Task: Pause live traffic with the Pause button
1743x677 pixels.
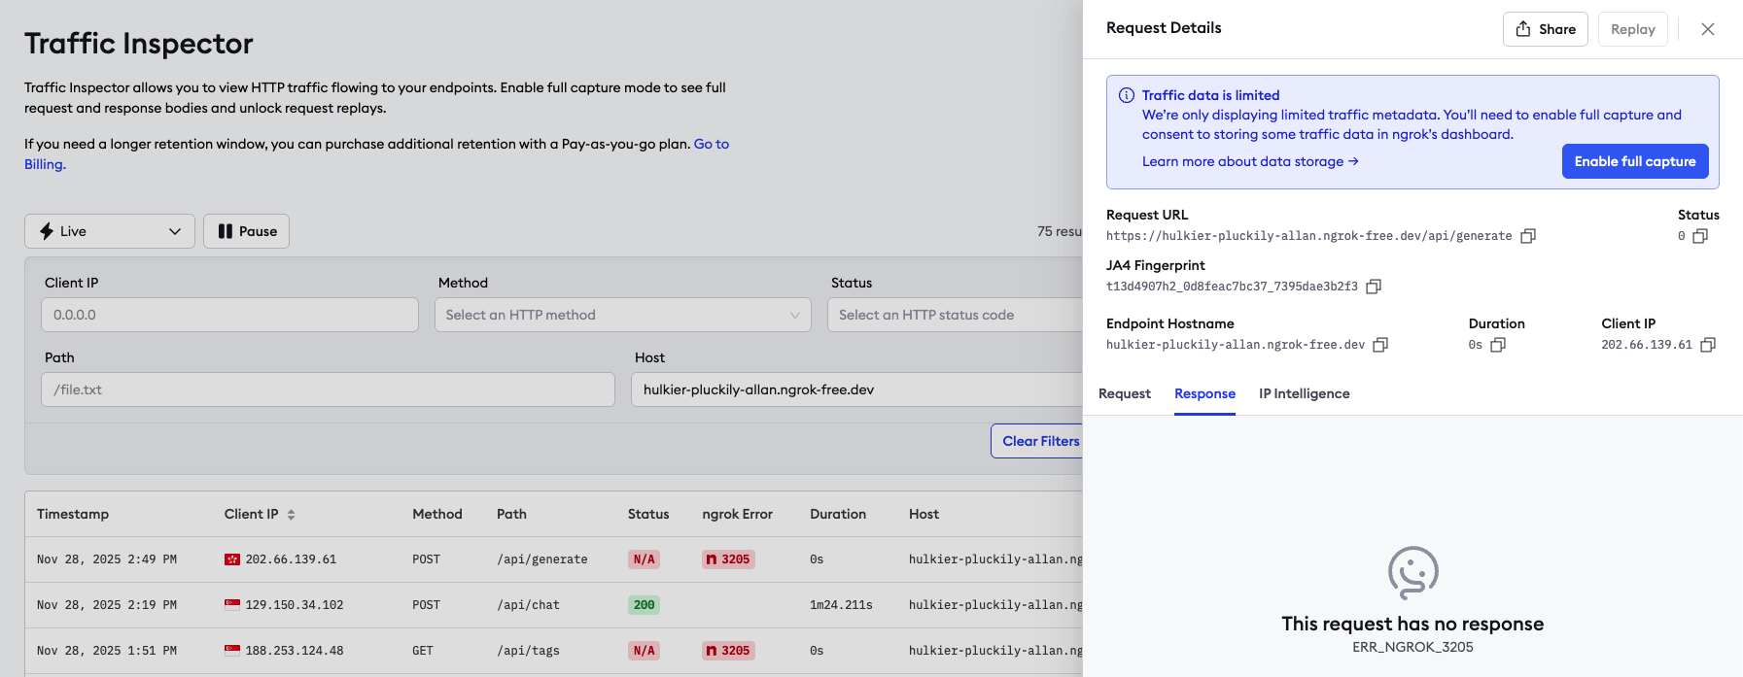Action: pos(246,231)
